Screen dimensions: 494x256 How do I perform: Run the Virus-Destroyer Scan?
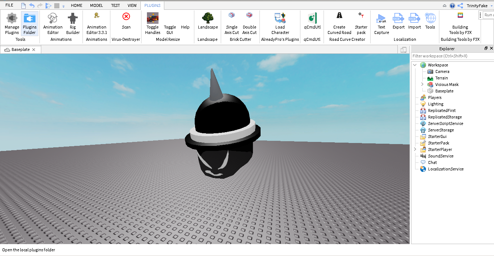[x=126, y=21]
